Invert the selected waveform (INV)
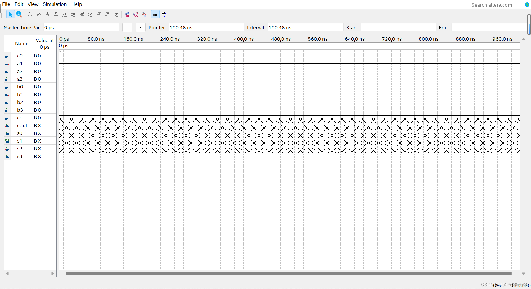The height and width of the screenshot is (289, 531). pos(82,14)
